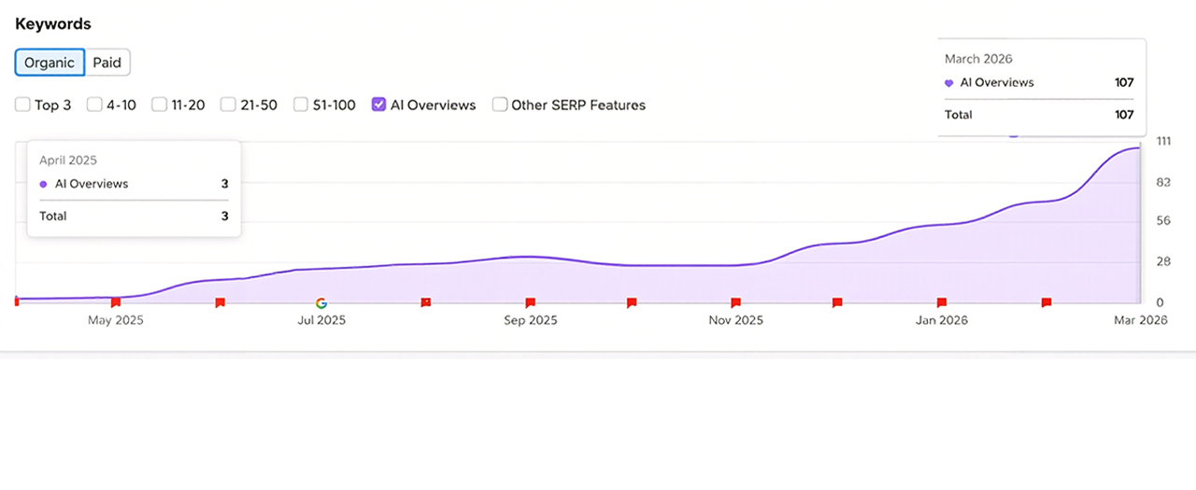
Task: Tick the 11-20 positions checkbox
Action: click(x=160, y=105)
